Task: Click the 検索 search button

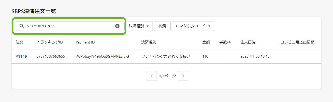Action: pos(162,26)
